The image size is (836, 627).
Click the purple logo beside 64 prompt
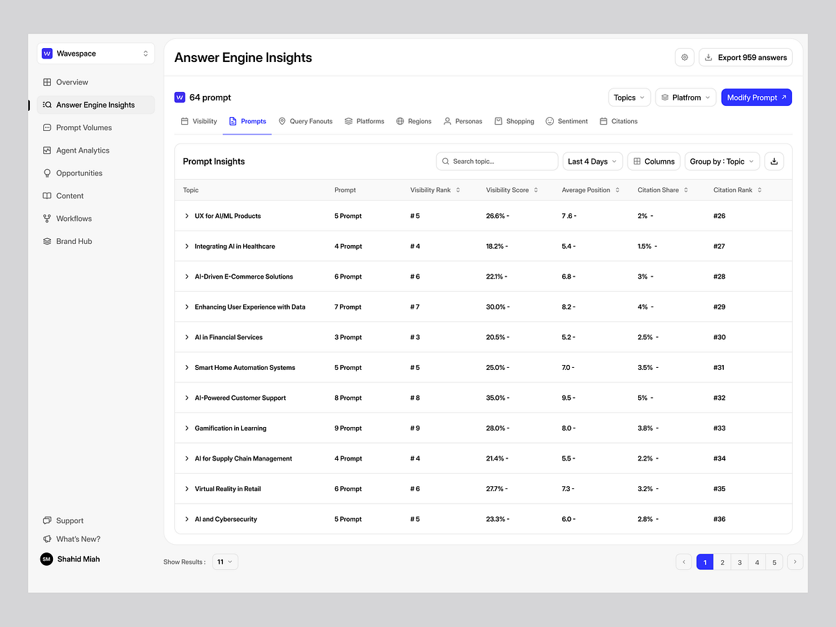tap(180, 98)
